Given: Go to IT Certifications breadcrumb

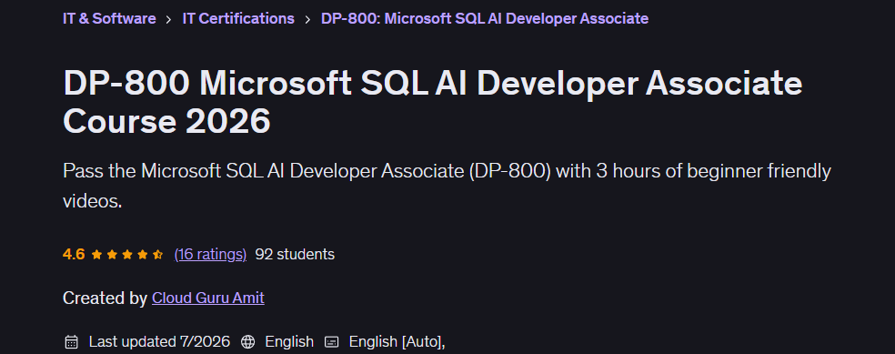Looking at the screenshot, I should tap(238, 18).
